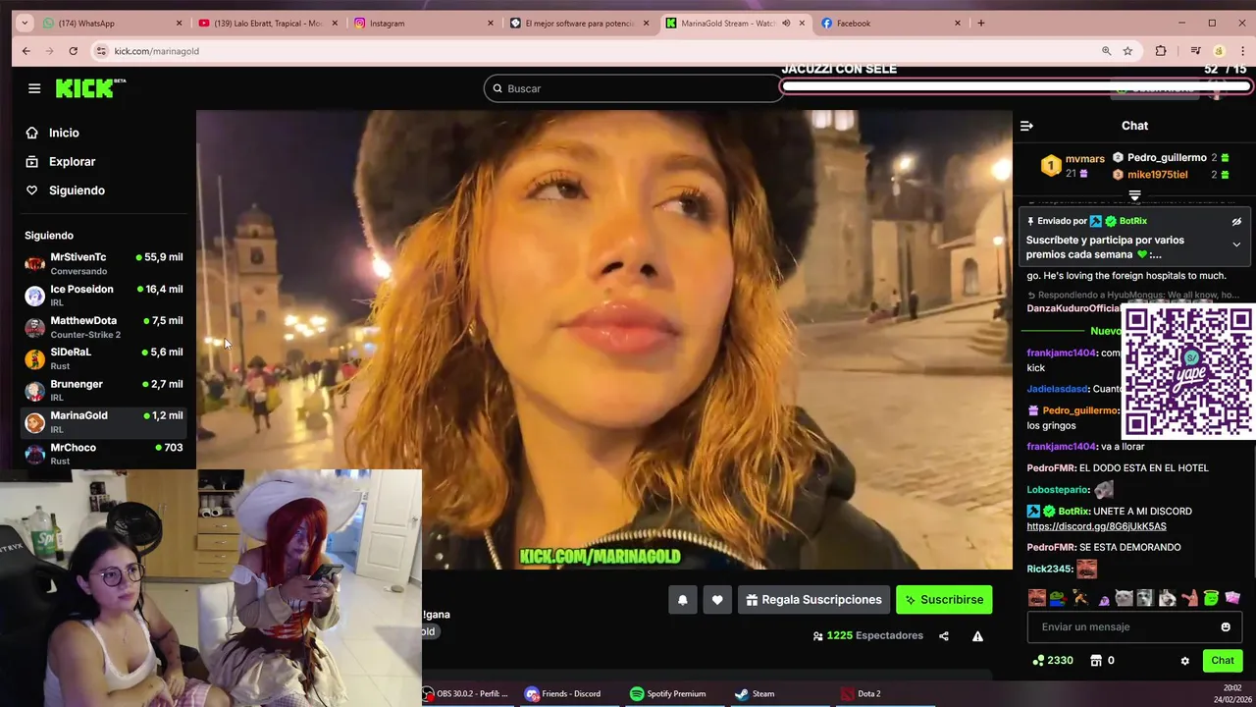Go to Inicio in the sidebar
Viewport: 1256px width, 707px height.
click(x=64, y=133)
